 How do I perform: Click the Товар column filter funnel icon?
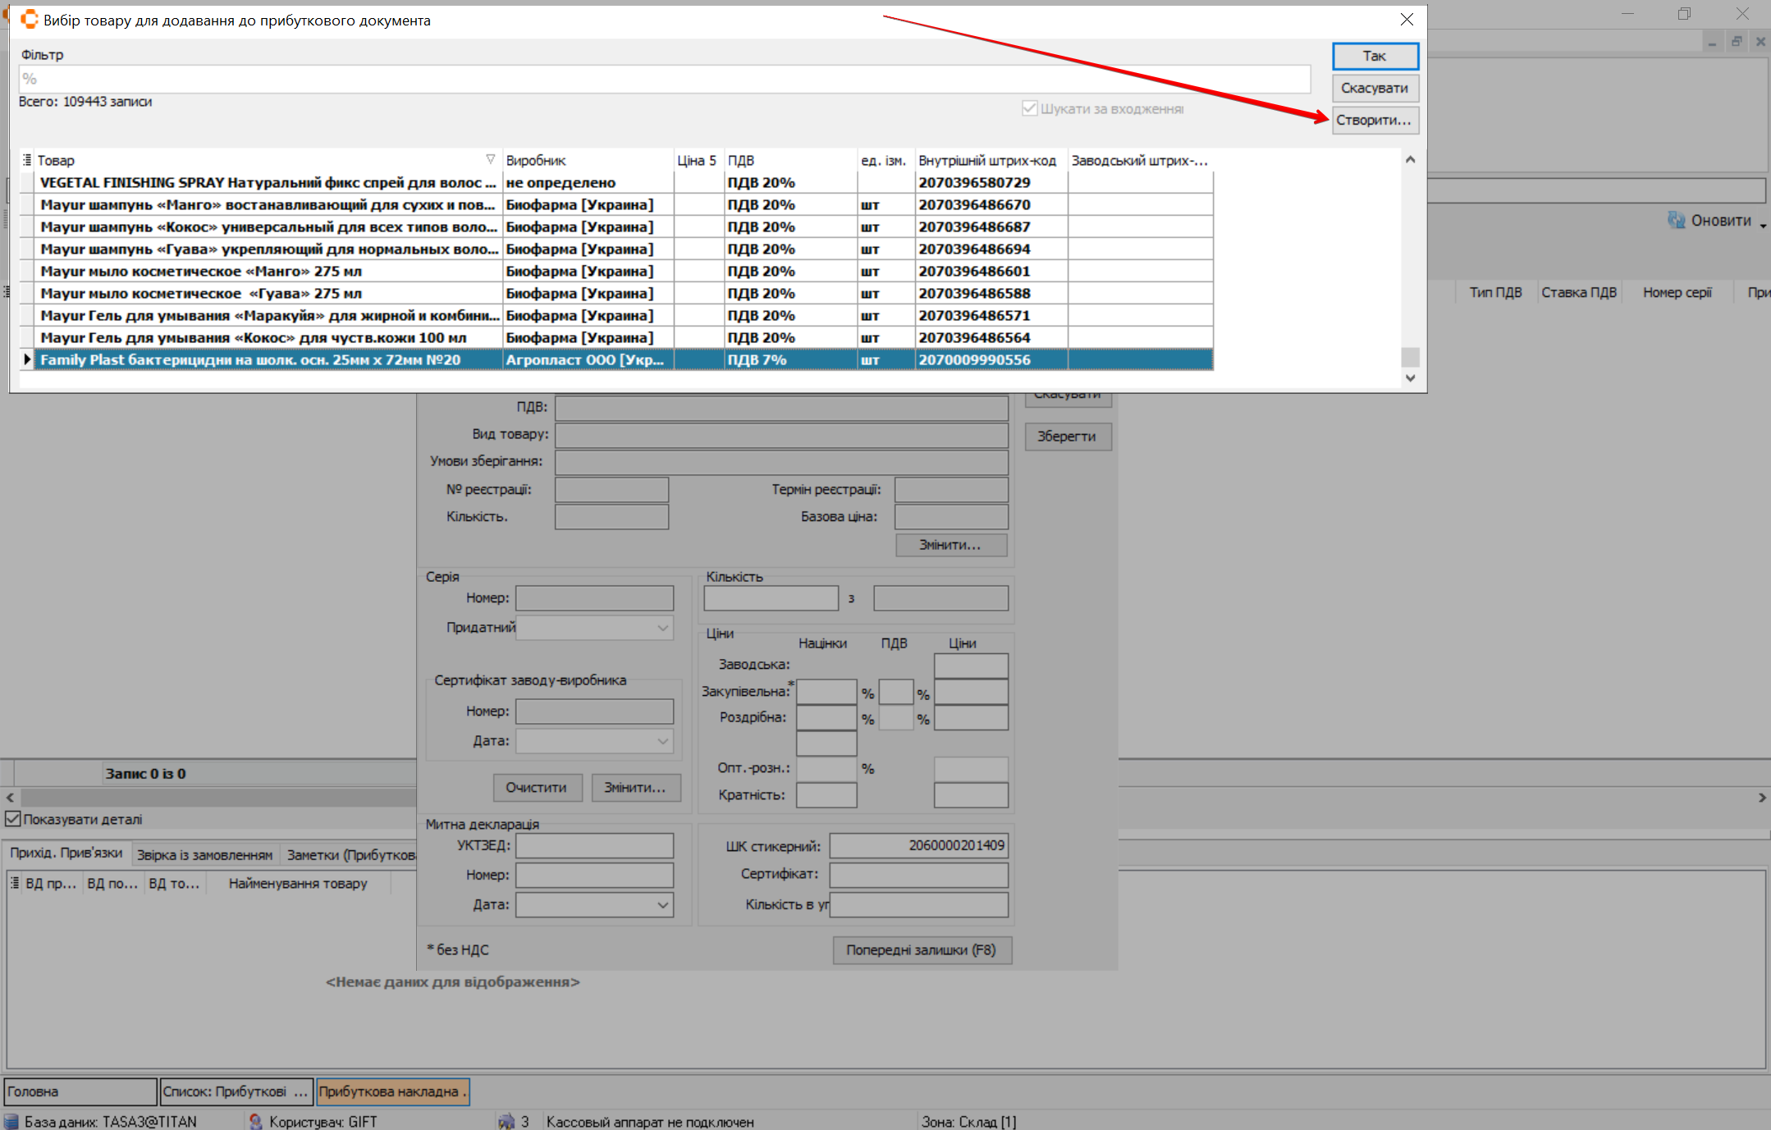pos(490,159)
